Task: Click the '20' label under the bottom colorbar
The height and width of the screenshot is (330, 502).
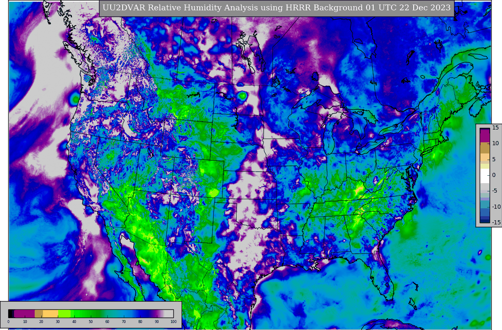Action: (41, 322)
